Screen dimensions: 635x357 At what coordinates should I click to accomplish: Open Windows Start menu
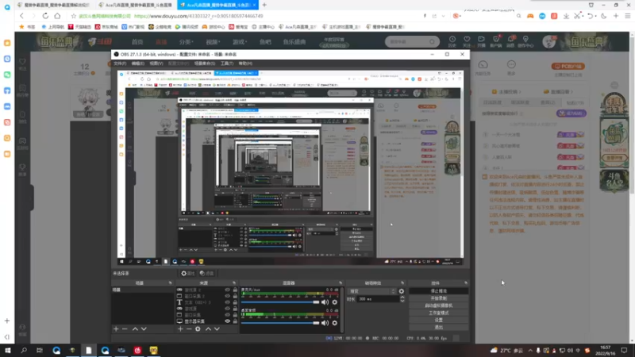(8, 350)
